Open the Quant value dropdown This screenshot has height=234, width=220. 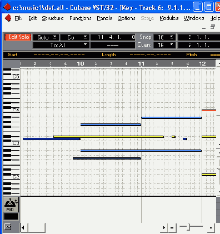coord(164,45)
